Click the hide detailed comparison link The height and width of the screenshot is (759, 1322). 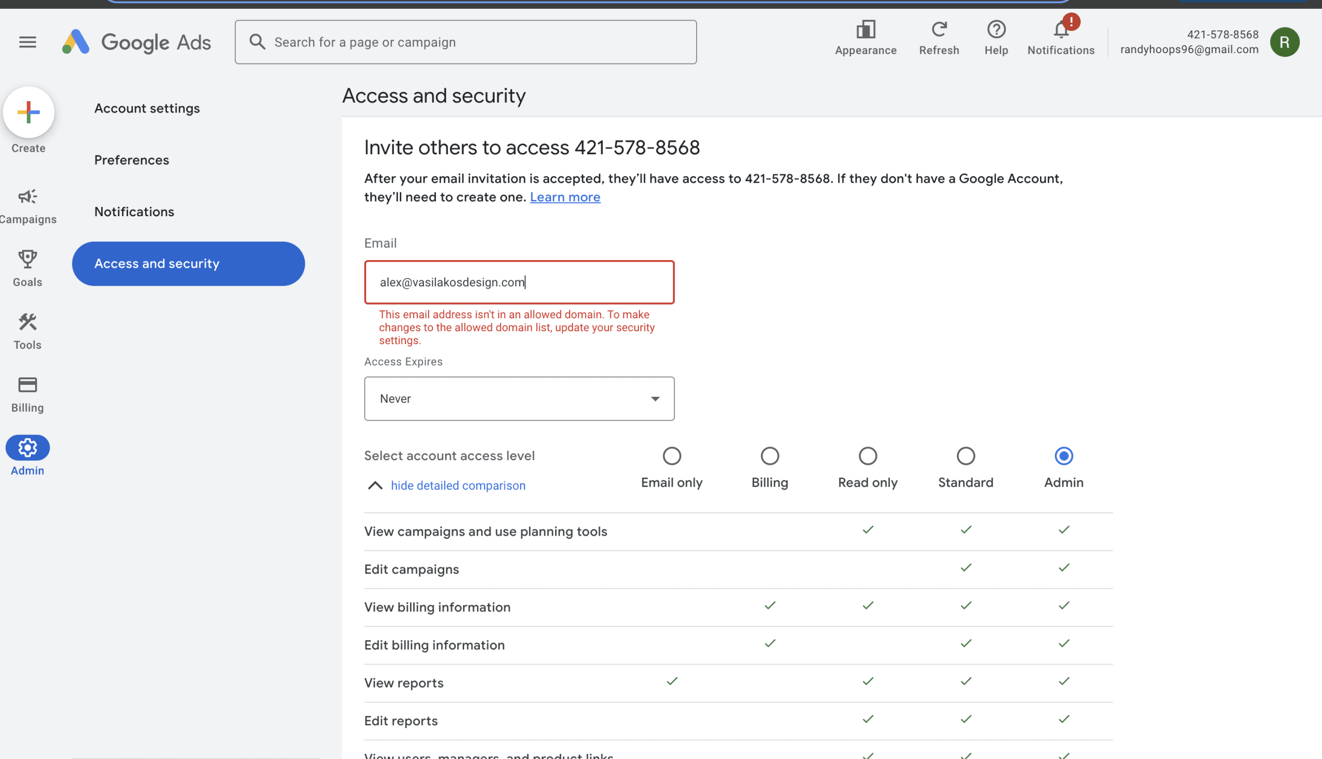coord(458,486)
